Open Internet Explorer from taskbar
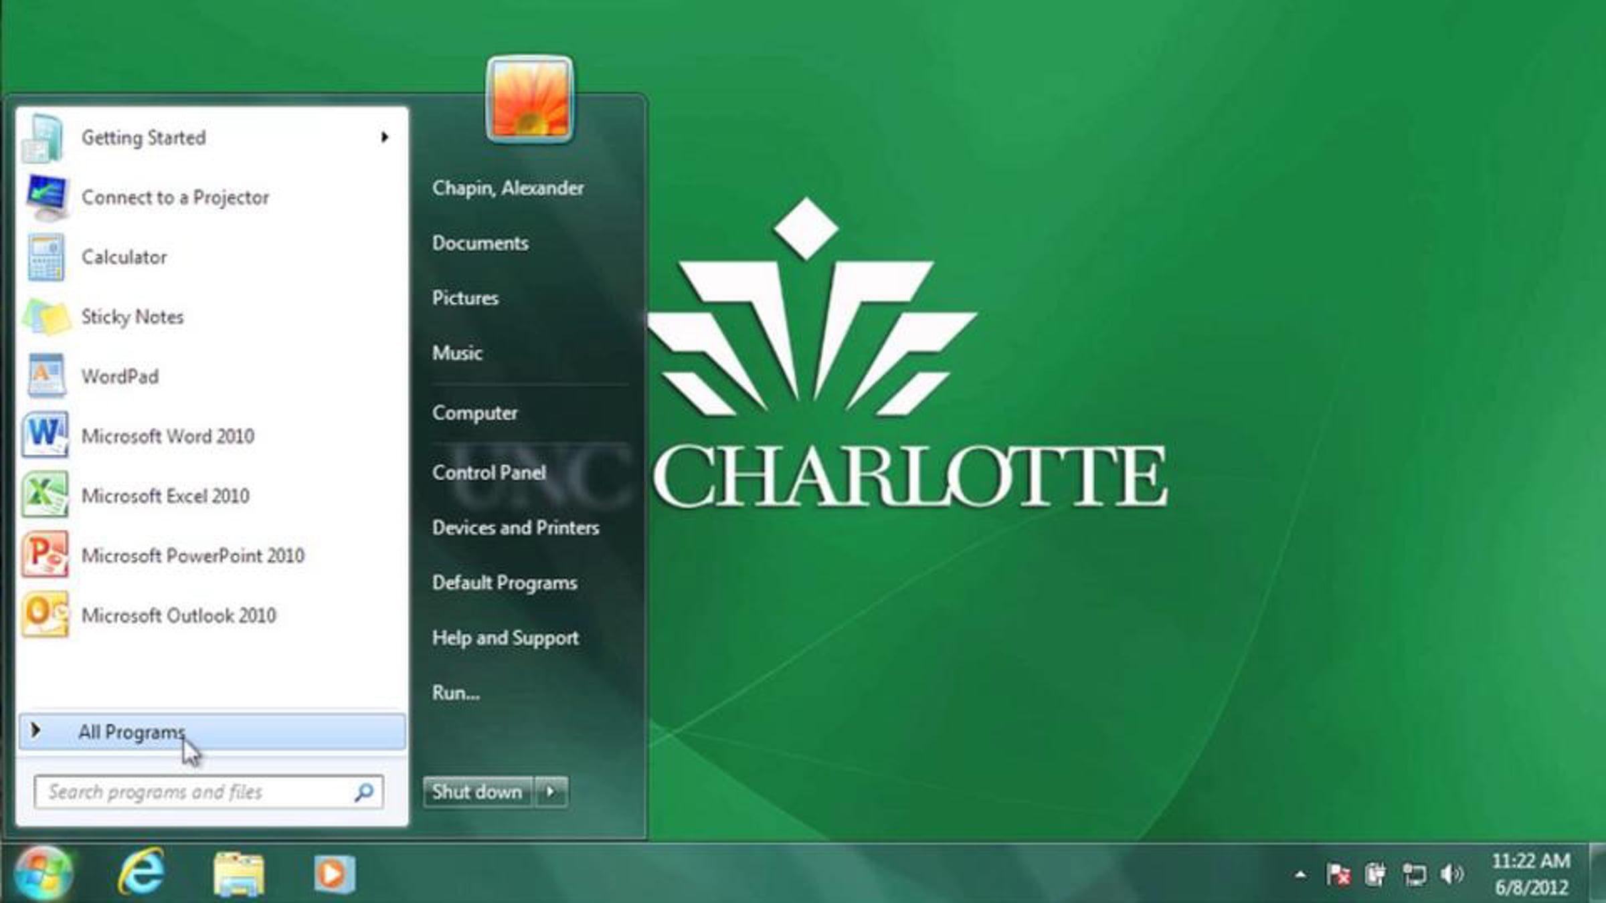 (141, 872)
